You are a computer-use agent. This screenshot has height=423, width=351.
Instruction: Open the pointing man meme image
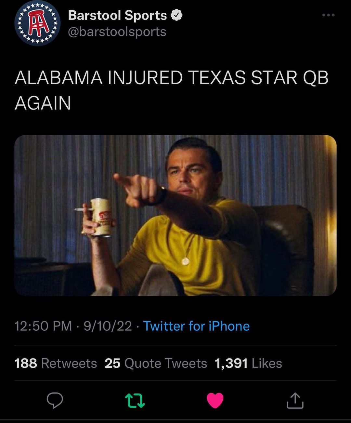click(x=175, y=215)
